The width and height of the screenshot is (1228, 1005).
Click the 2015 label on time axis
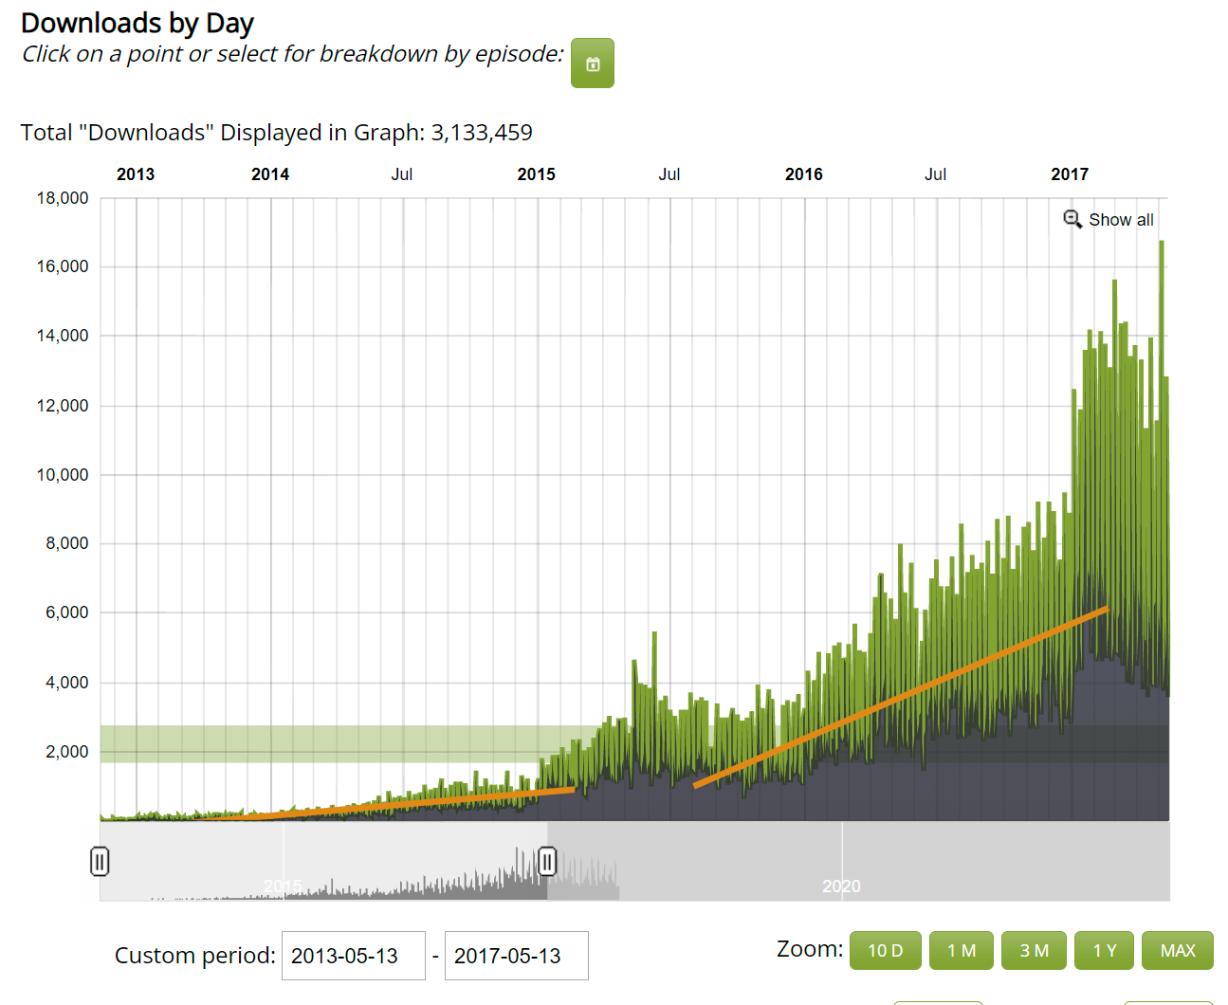point(537,174)
